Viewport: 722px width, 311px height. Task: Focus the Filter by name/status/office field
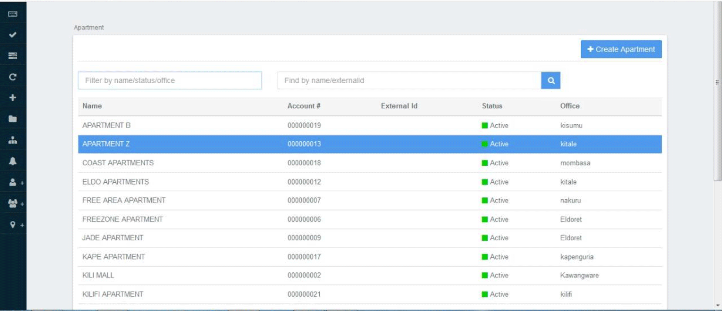point(170,80)
